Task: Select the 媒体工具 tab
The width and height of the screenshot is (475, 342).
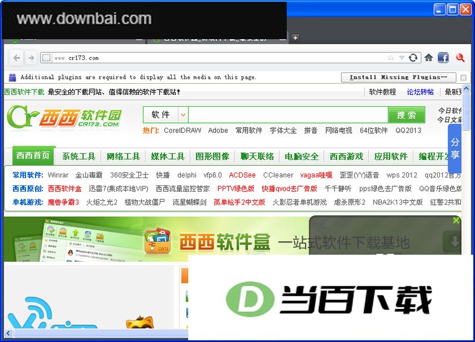Action: coord(168,156)
